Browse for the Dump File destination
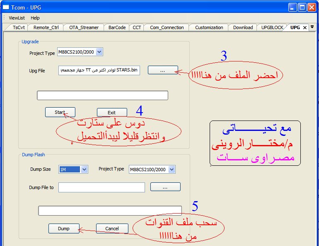This screenshot has height=246, width=319. tap(165, 187)
